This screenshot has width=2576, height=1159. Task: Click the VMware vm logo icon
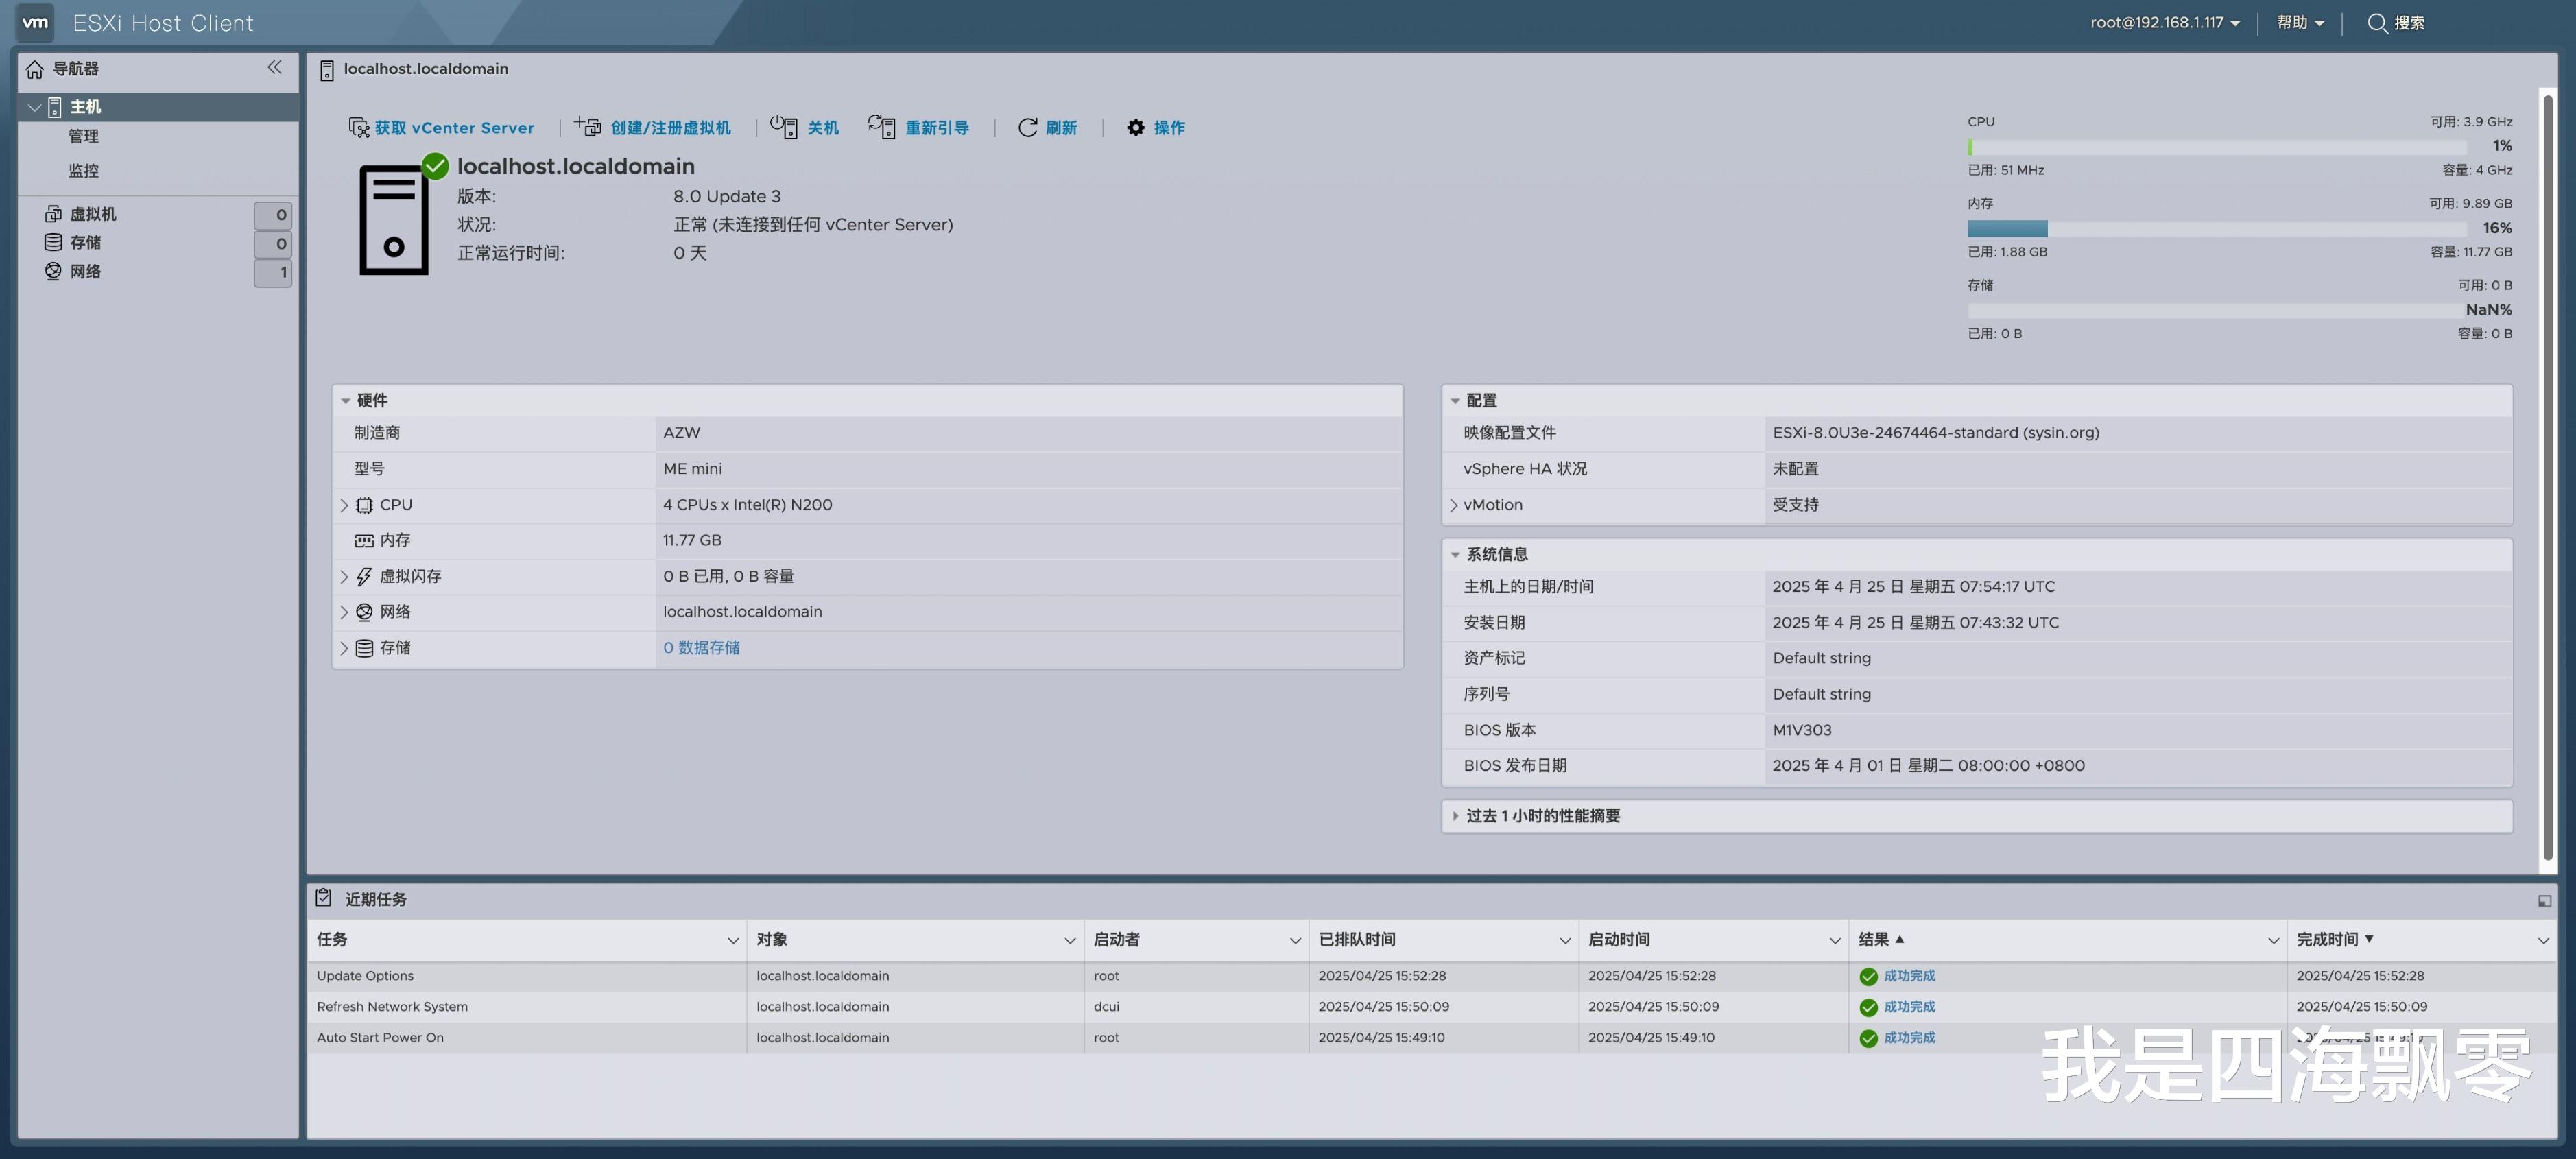(x=35, y=22)
